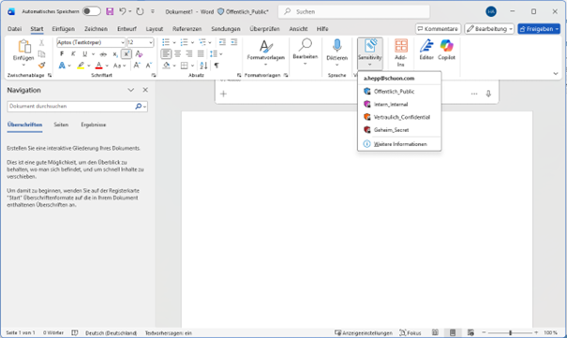Clear all formatting icon

pyautogui.click(x=139, y=54)
